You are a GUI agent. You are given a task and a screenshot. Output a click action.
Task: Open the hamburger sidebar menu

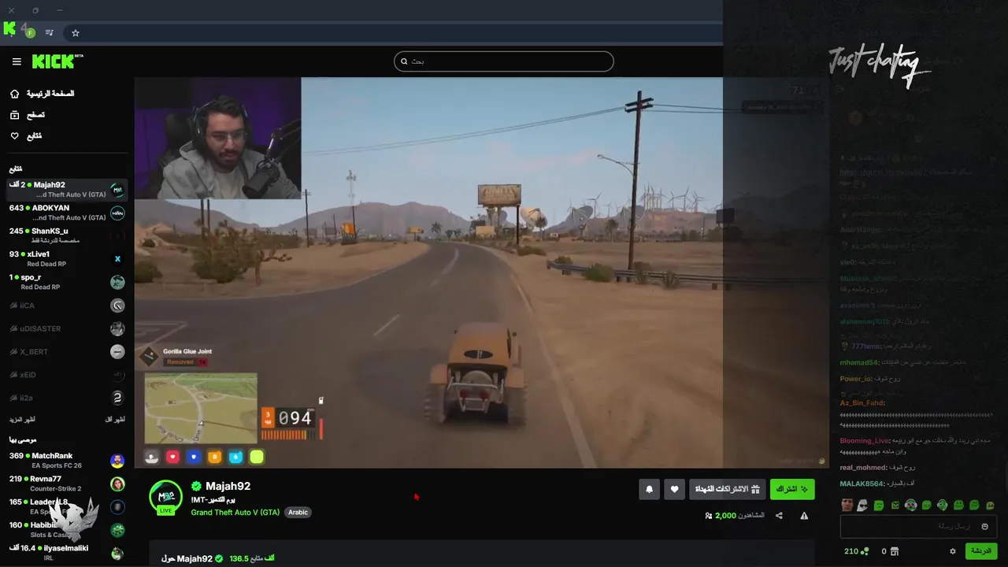click(17, 61)
